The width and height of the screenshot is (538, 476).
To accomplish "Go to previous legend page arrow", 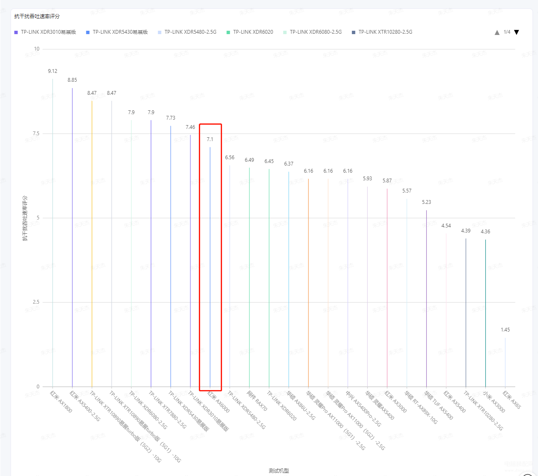I will [497, 32].
